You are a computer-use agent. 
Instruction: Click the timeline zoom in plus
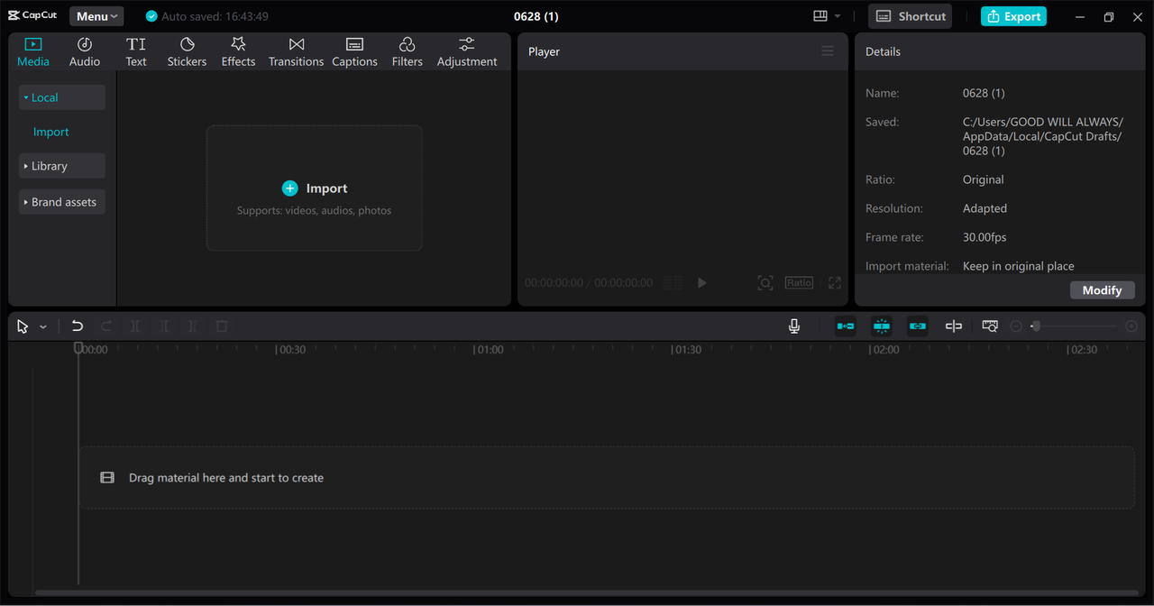click(1131, 326)
